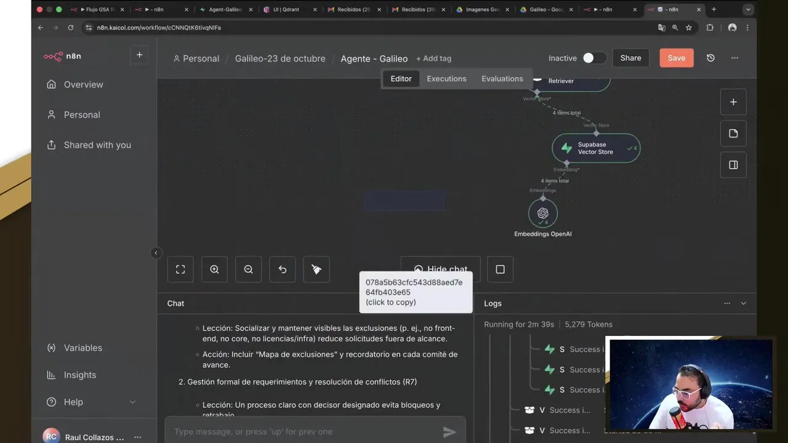Open a new browser tab
This screenshot has width=788, height=443.
click(714, 9)
